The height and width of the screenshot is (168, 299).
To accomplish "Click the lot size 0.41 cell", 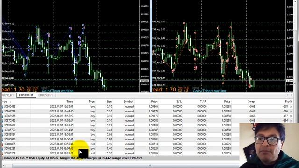I will click(x=109, y=130).
